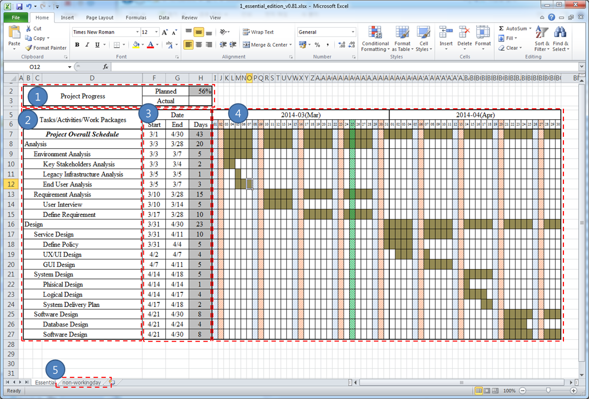Apply Percent Style number formatting
Screen dimensions: 589x399
tap(317, 44)
